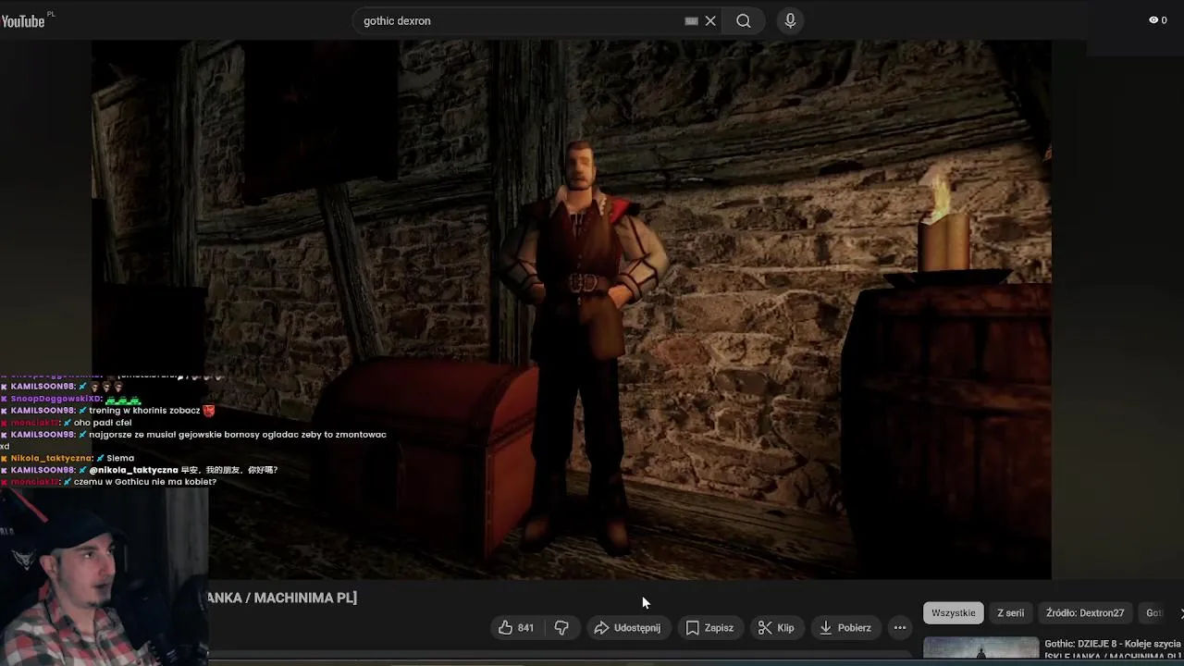Download the video with Pobierz
Viewport: 1184px width, 666px height.
[845, 627]
